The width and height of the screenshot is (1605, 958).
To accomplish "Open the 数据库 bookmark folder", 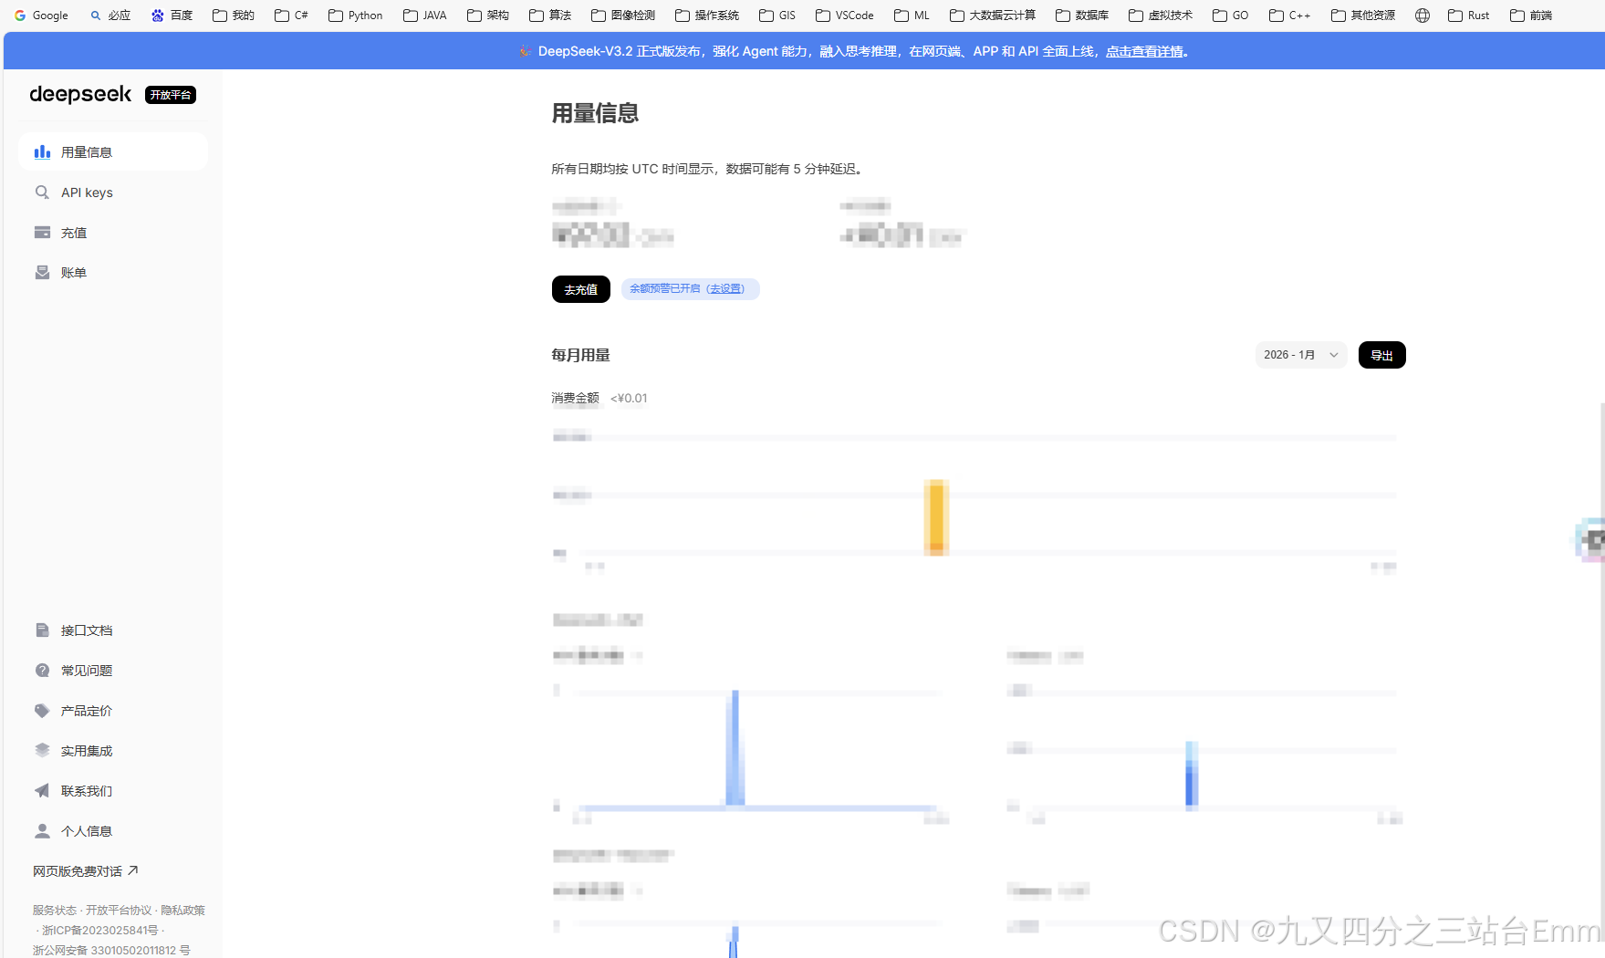I will pos(1082,16).
